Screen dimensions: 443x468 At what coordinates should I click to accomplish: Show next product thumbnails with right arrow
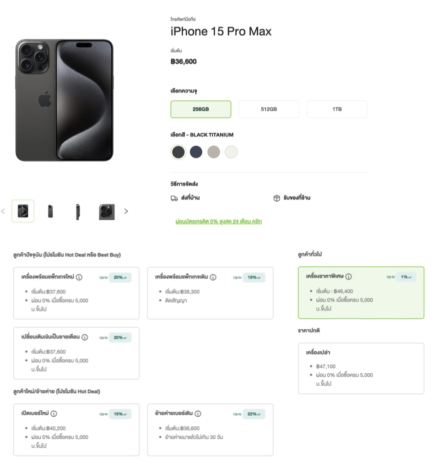[x=126, y=212]
